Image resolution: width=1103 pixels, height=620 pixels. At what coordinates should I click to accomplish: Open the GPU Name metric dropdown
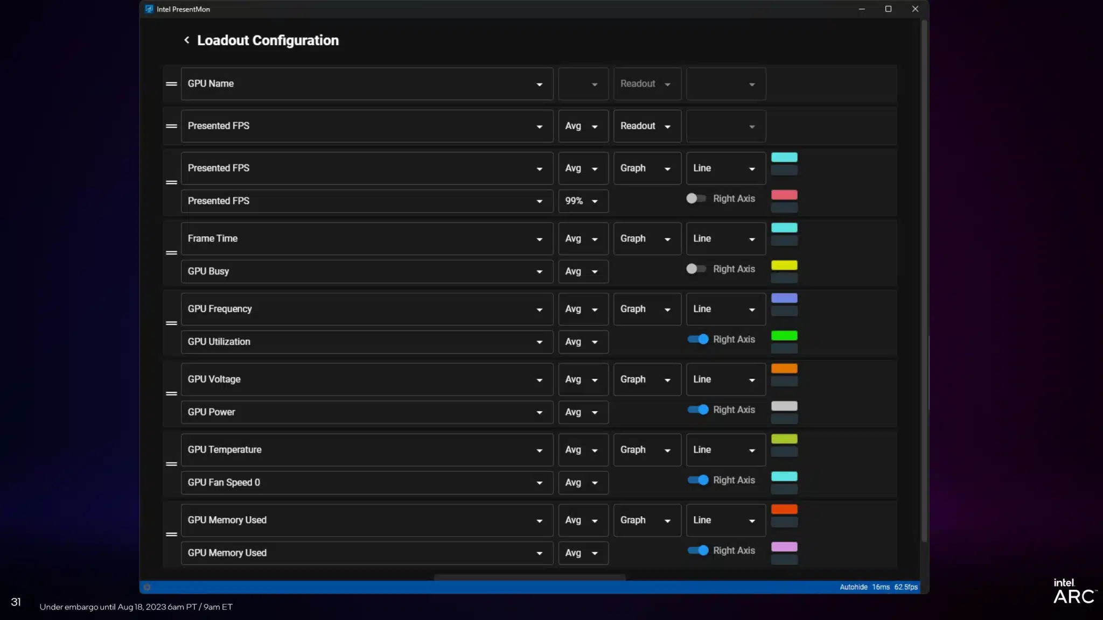point(367,84)
